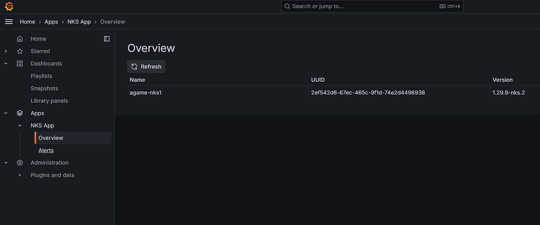Collapse the Dashboards section chevron
Viewport: 540px width, 225px height.
[x=6, y=64]
